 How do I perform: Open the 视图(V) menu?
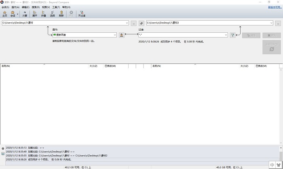point(46,7)
